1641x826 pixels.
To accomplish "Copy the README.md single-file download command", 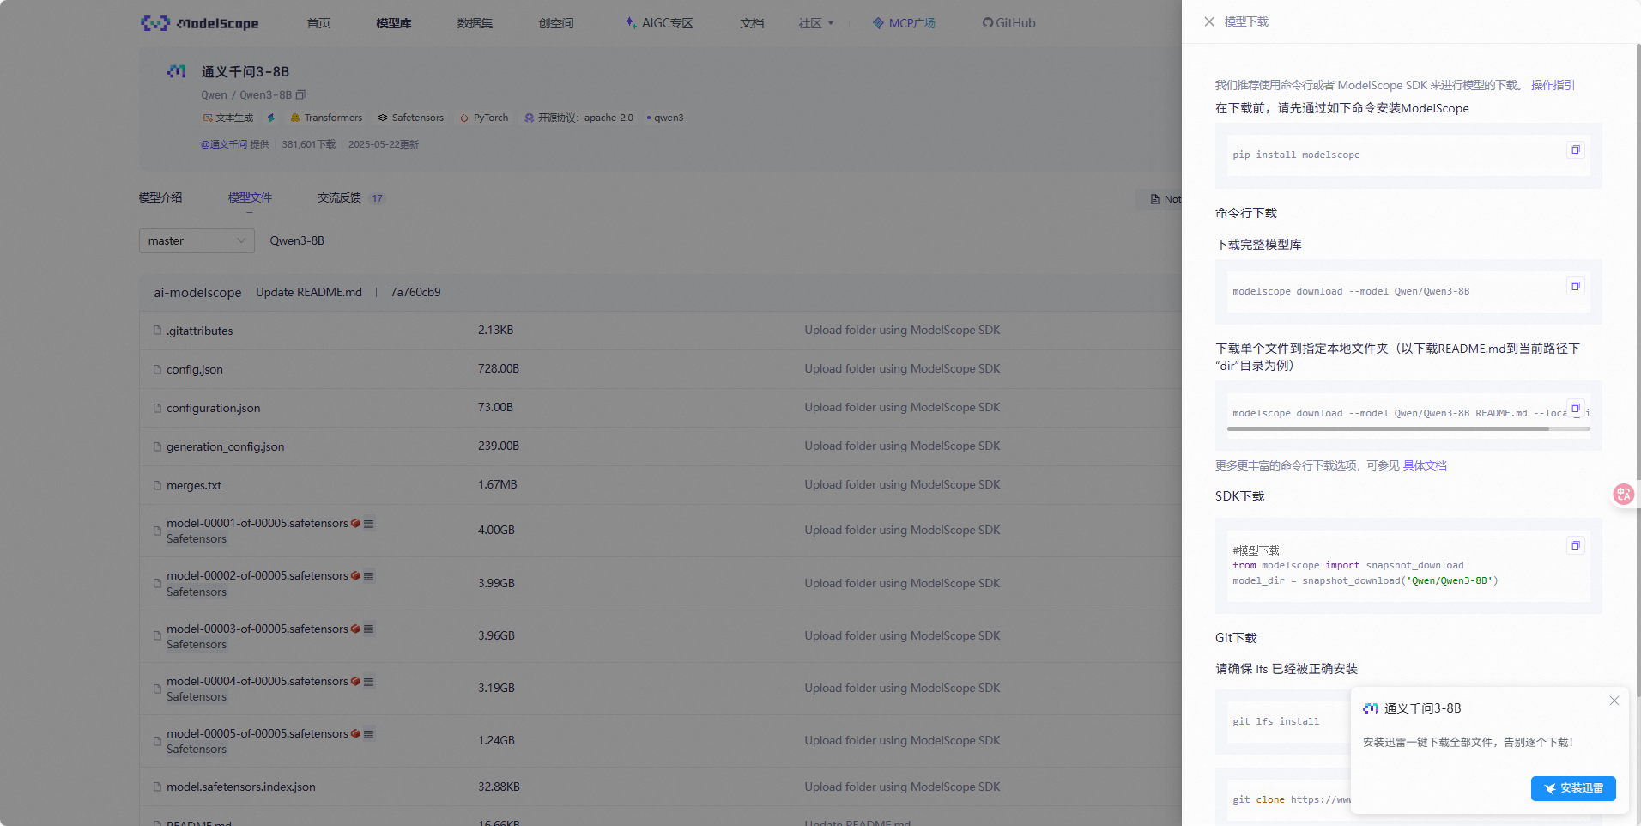I will pyautogui.click(x=1576, y=408).
